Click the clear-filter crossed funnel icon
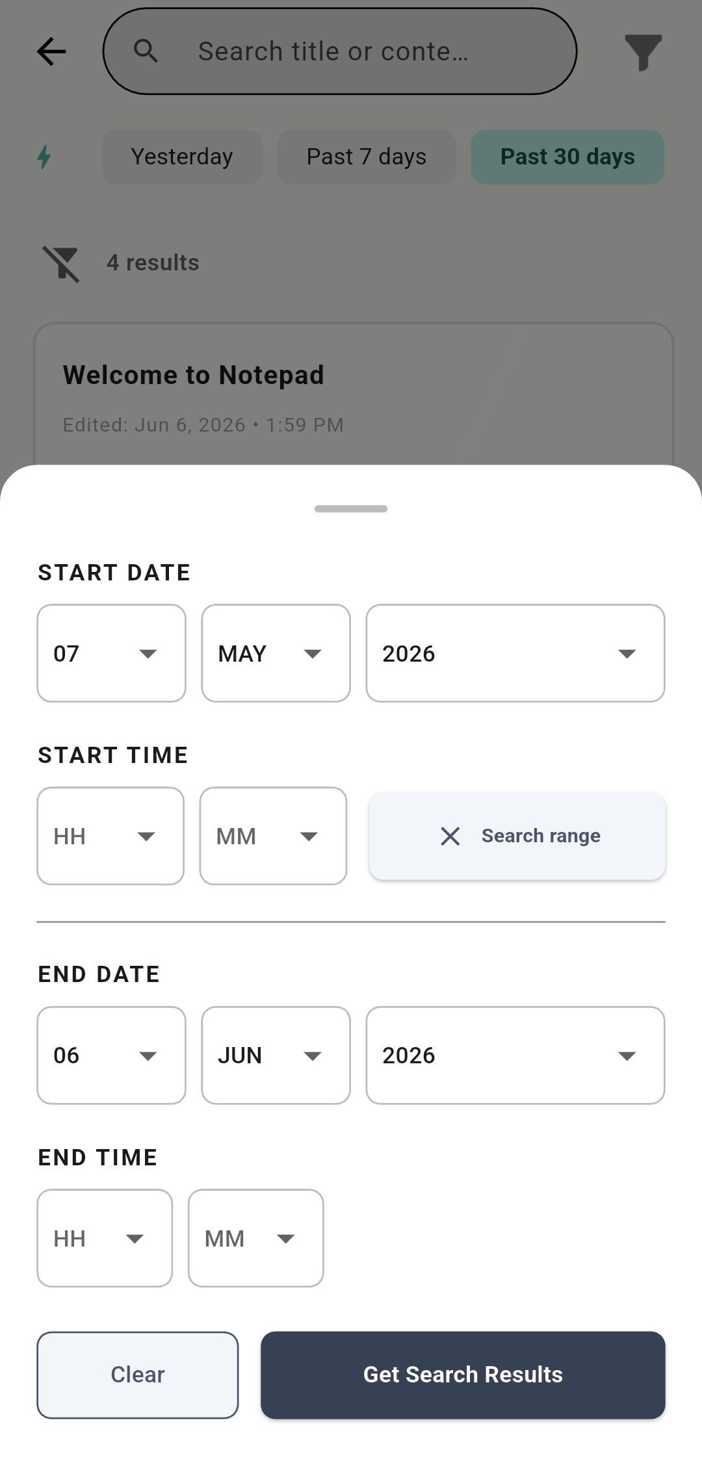The width and height of the screenshot is (702, 1463). tap(61, 263)
